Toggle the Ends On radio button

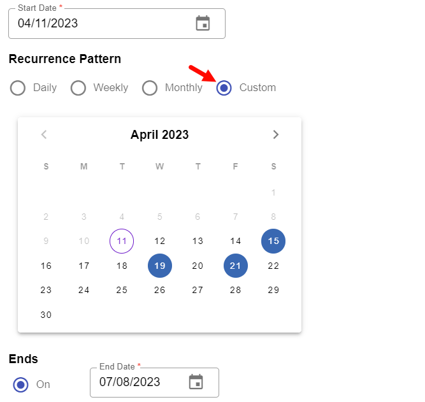[x=21, y=385]
